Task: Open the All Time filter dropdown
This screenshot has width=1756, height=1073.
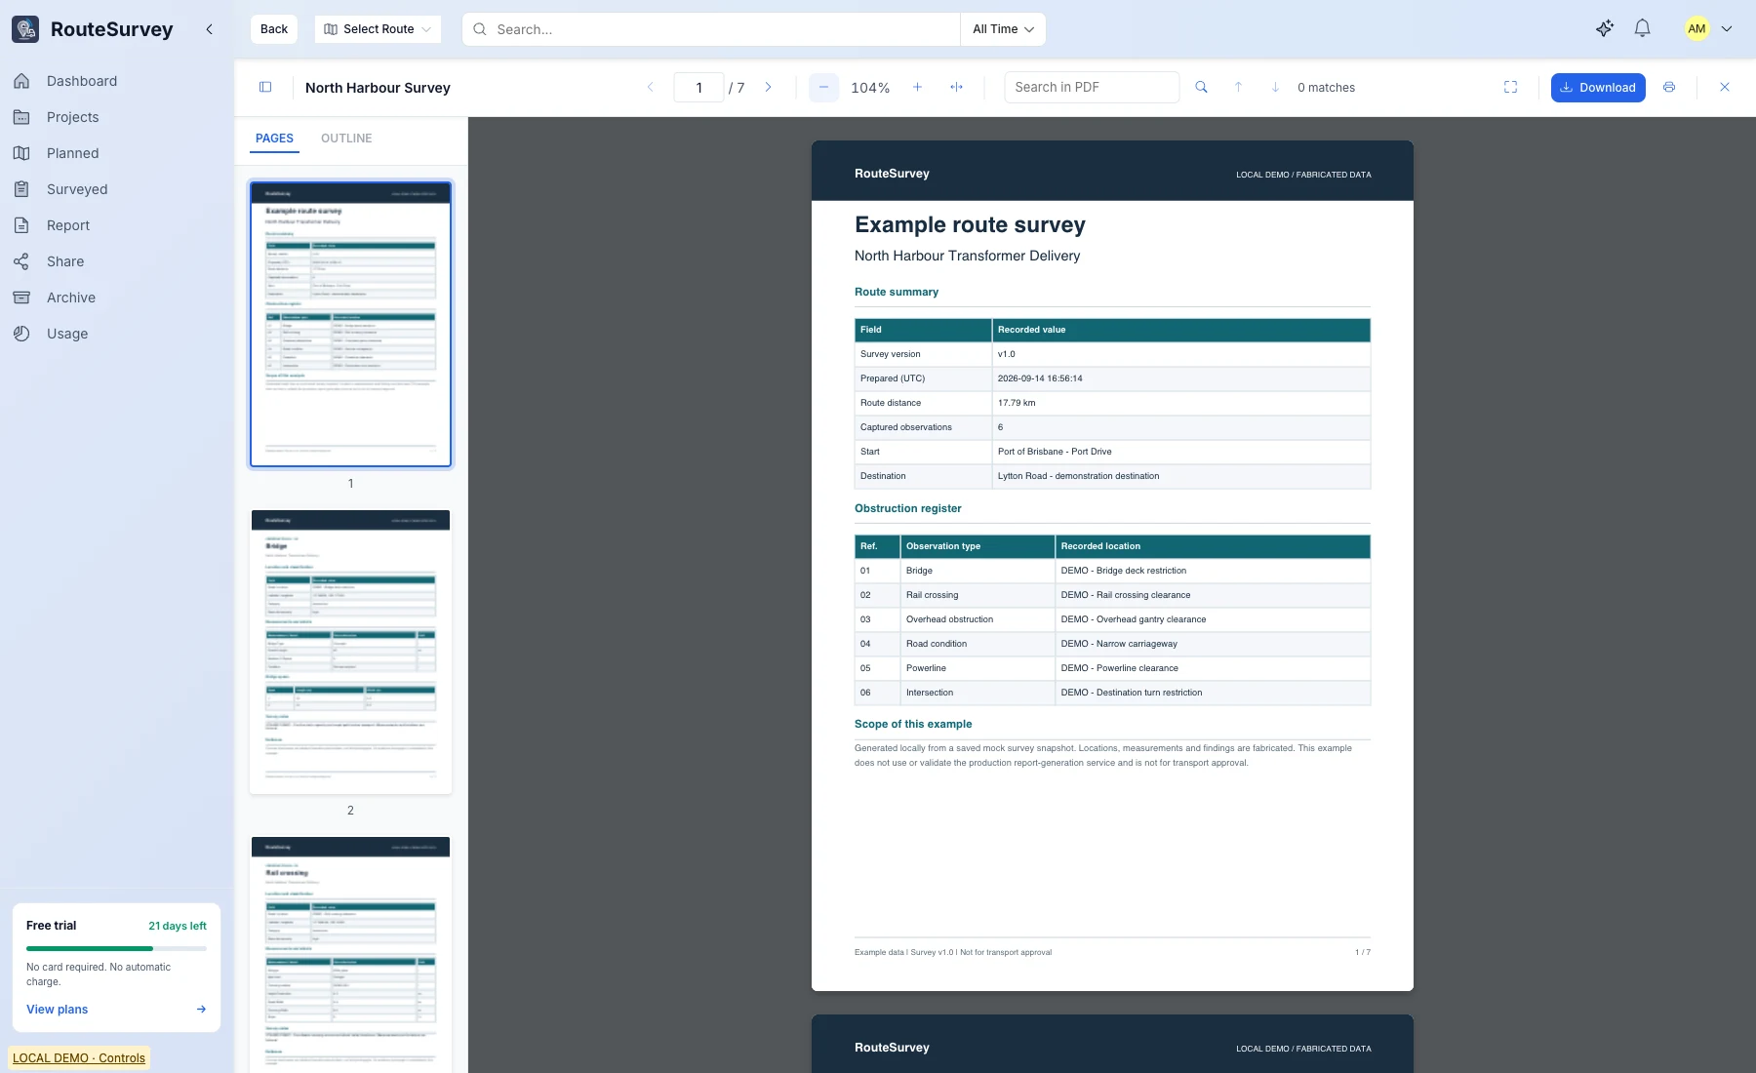Action: [1003, 29]
